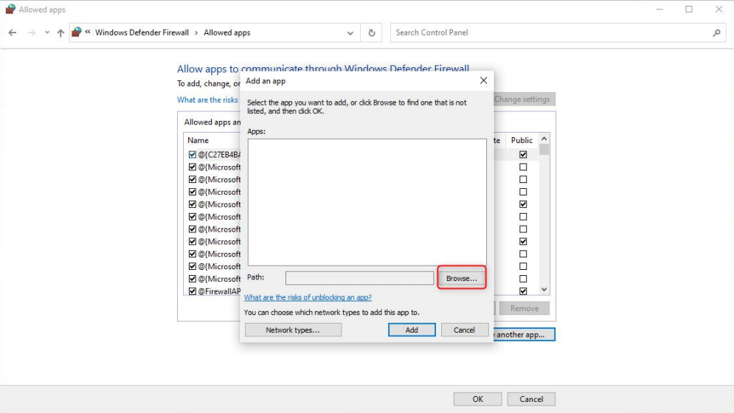This screenshot has width=734, height=413.
Task: Click the Public column header
Action: tap(522, 140)
